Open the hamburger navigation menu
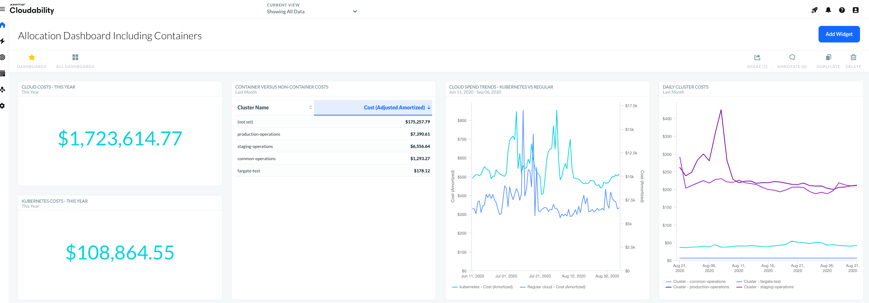Screen dimensions: 869x303 3,9
